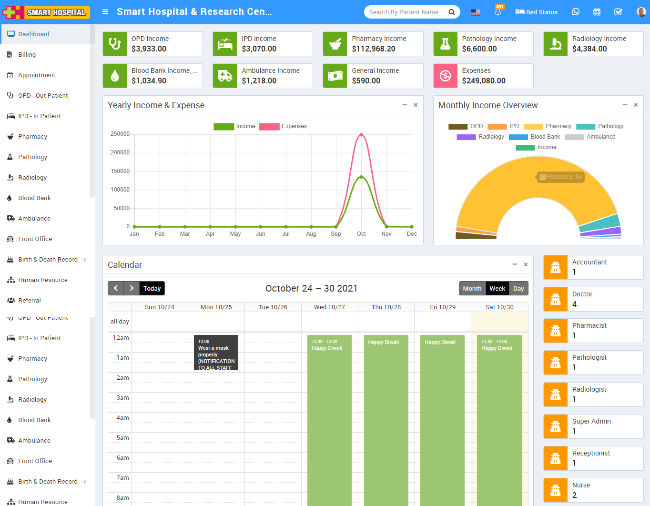Collapse the Yearly Income & Expense panel

[x=405, y=105]
